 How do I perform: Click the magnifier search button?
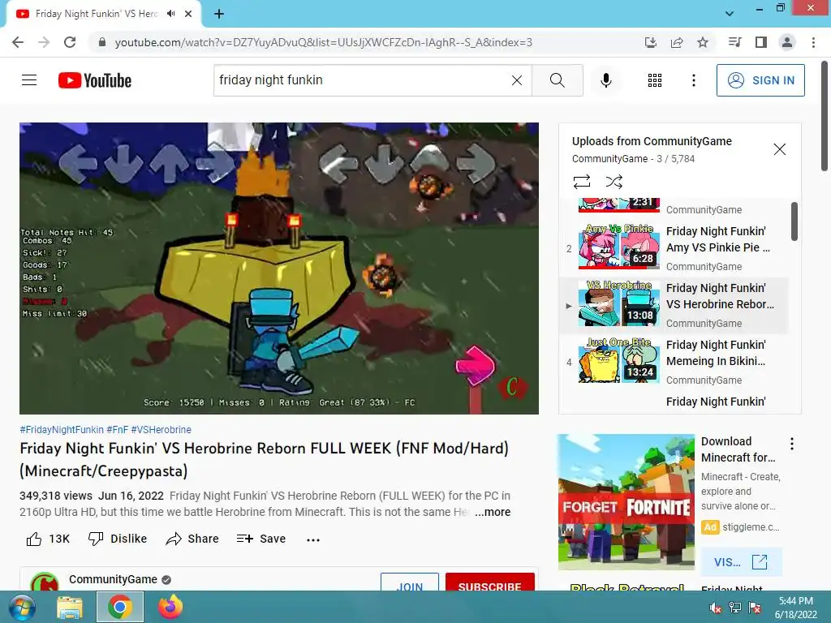557,80
